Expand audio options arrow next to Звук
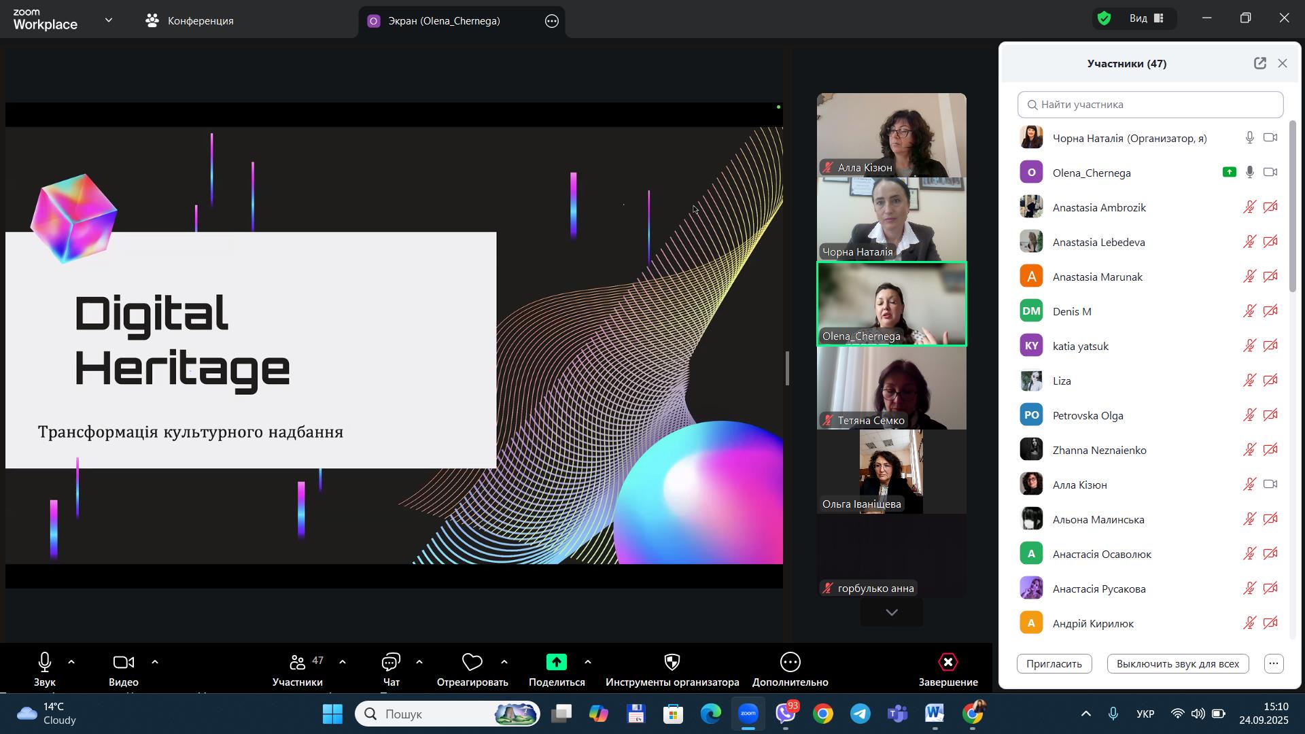Viewport: 1305px width, 734px height. (71, 662)
